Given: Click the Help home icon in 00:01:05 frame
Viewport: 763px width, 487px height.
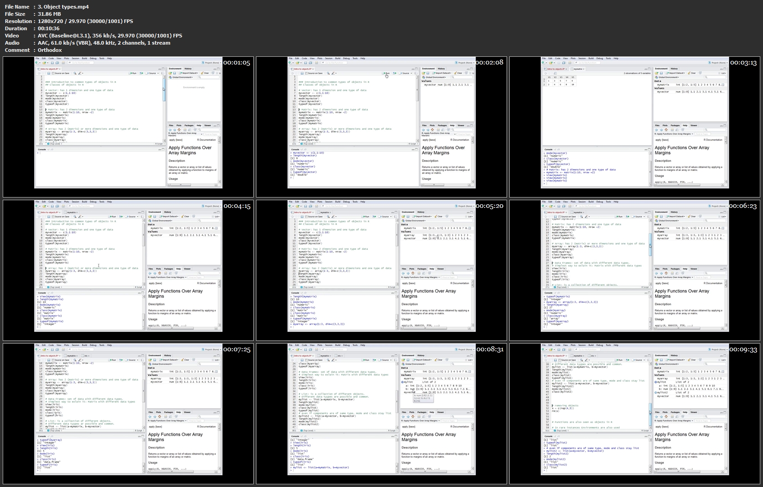Looking at the screenshot, I should coord(179,129).
